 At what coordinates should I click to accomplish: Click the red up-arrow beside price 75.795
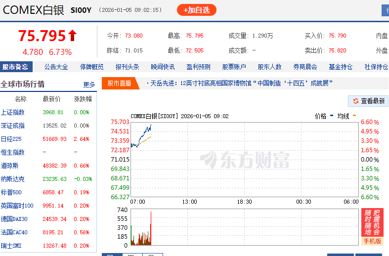73,36
